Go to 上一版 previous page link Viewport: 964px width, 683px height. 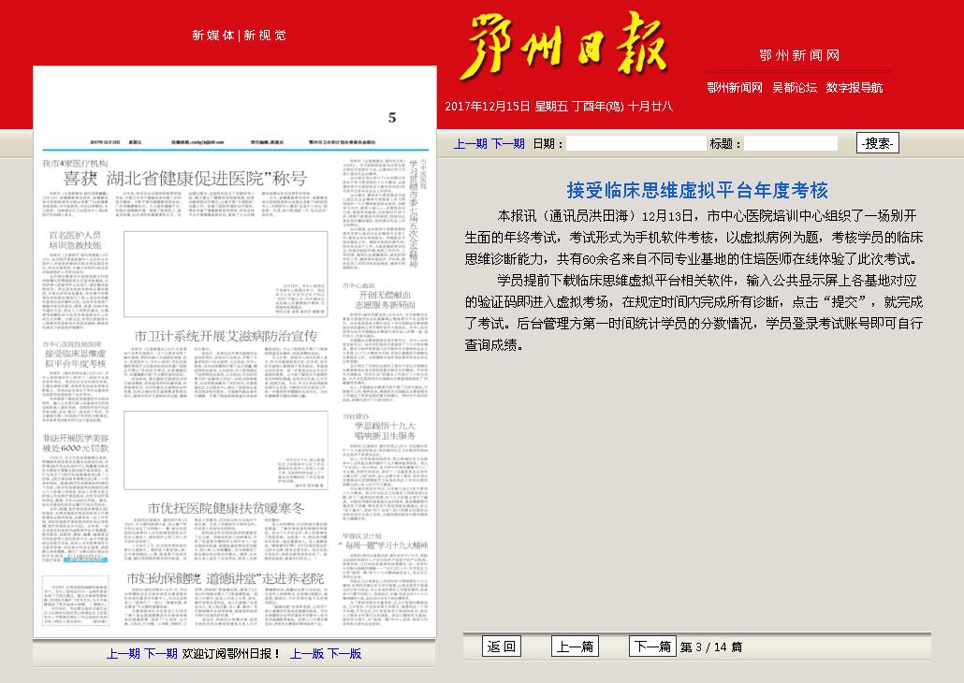(x=307, y=653)
